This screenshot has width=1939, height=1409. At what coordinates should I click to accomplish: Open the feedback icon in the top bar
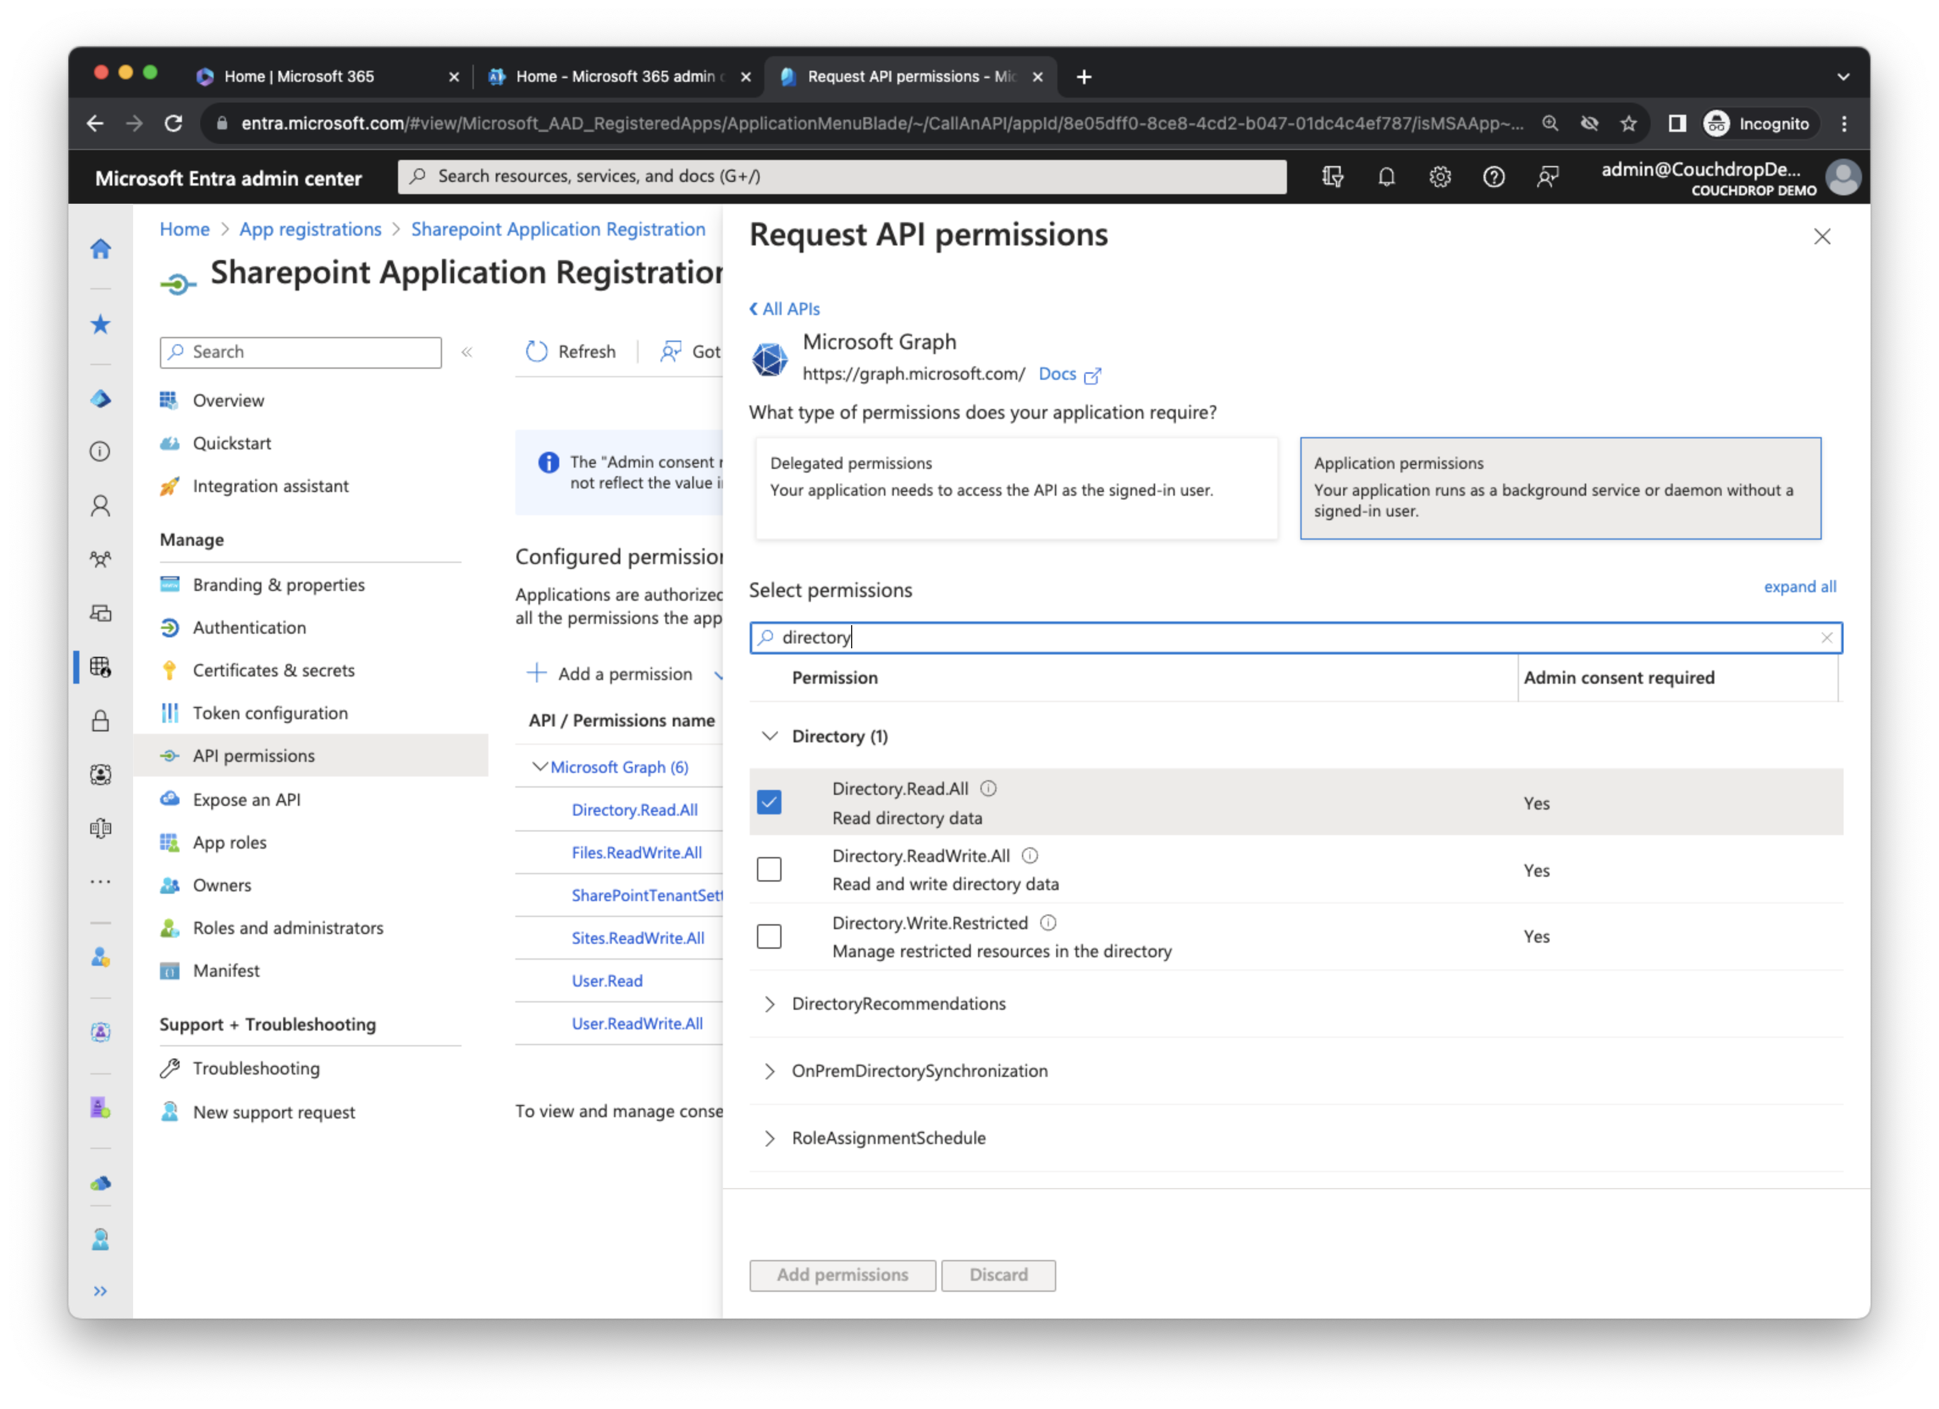coord(1546,177)
